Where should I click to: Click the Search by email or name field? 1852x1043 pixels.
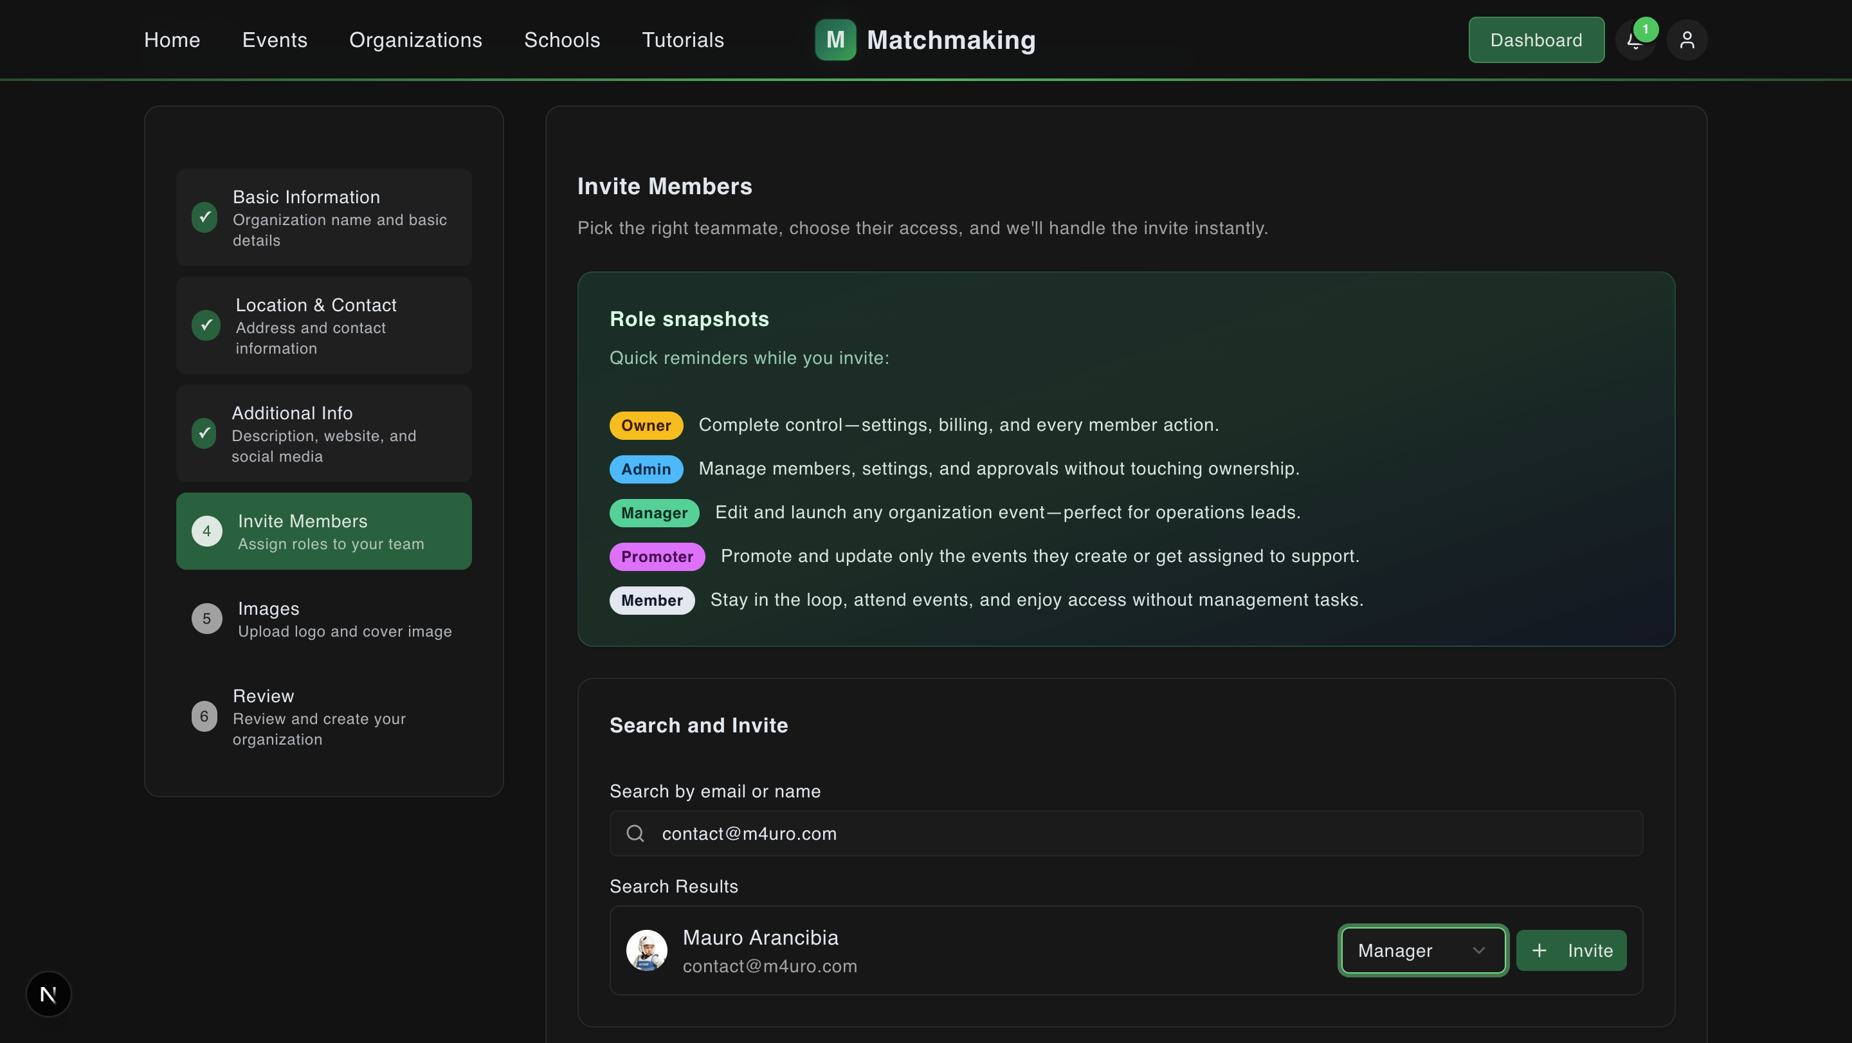point(1126,833)
